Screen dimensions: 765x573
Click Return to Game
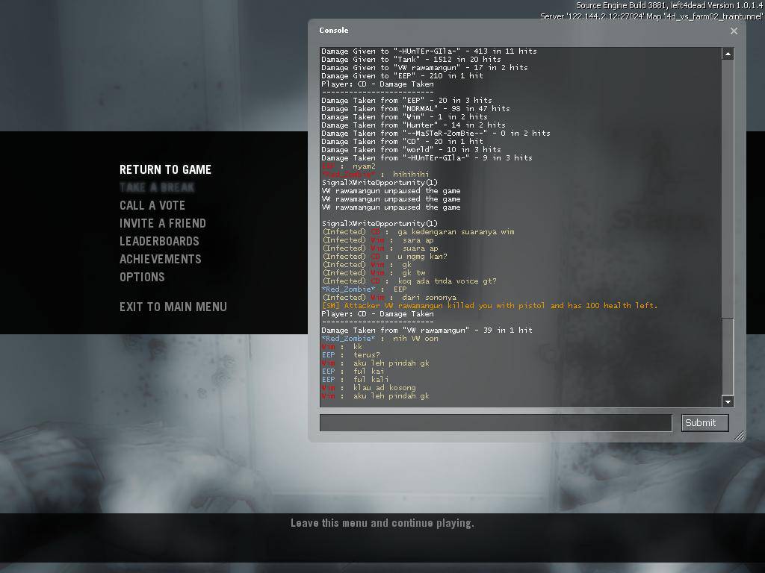[x=165, y=169]
